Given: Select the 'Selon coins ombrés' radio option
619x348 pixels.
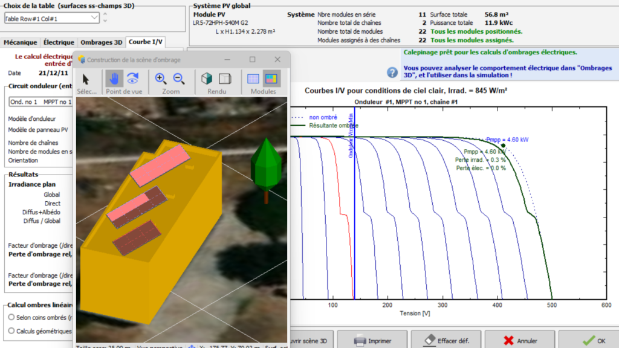Looking at the screenshot, I should pos(11,317).
